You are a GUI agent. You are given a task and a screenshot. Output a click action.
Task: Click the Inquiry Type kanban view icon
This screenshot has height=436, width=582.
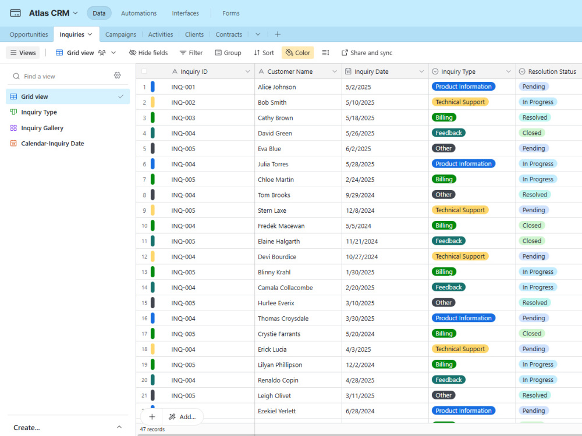point(13,112)
